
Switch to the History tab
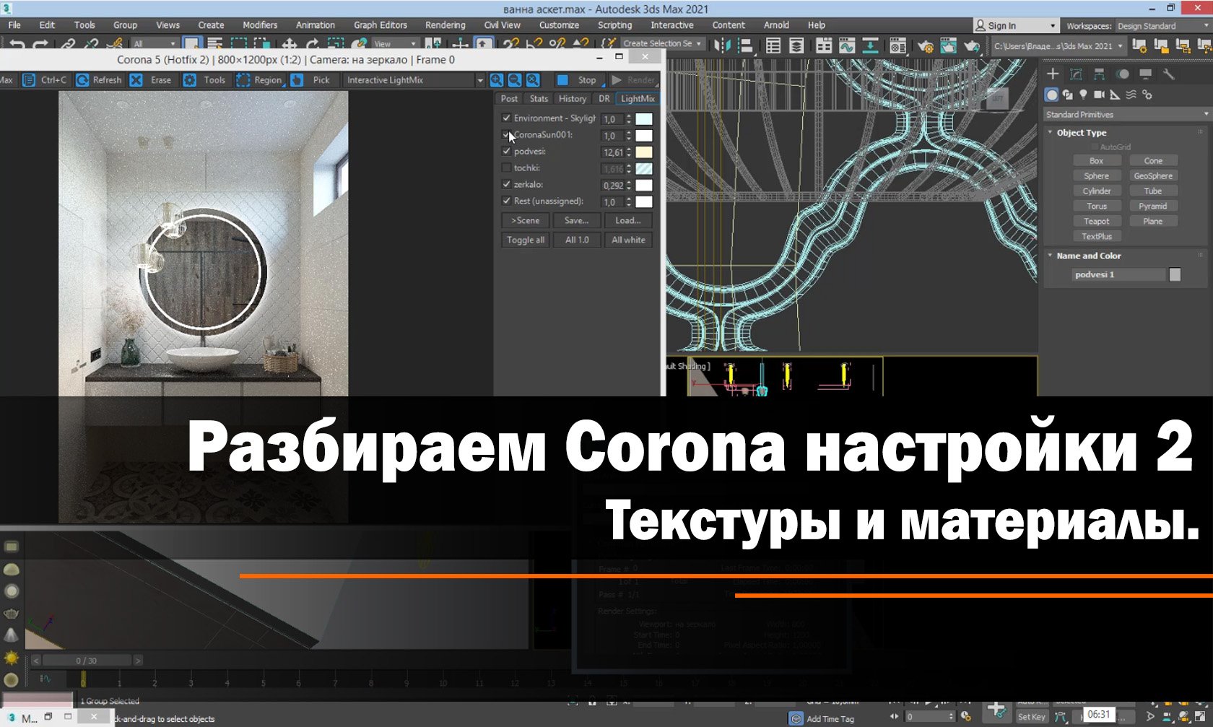click(573, 99)
